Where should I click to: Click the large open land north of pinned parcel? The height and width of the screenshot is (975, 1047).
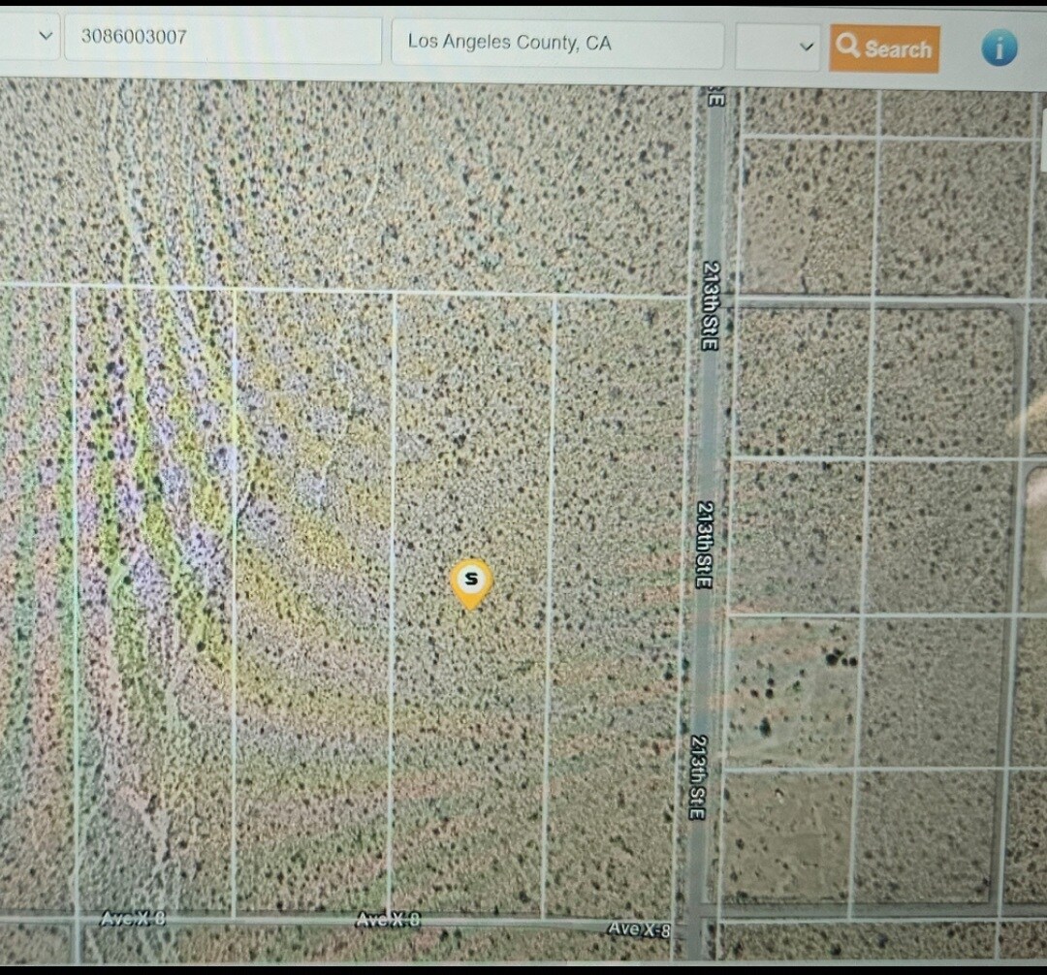tap(388, 184)
